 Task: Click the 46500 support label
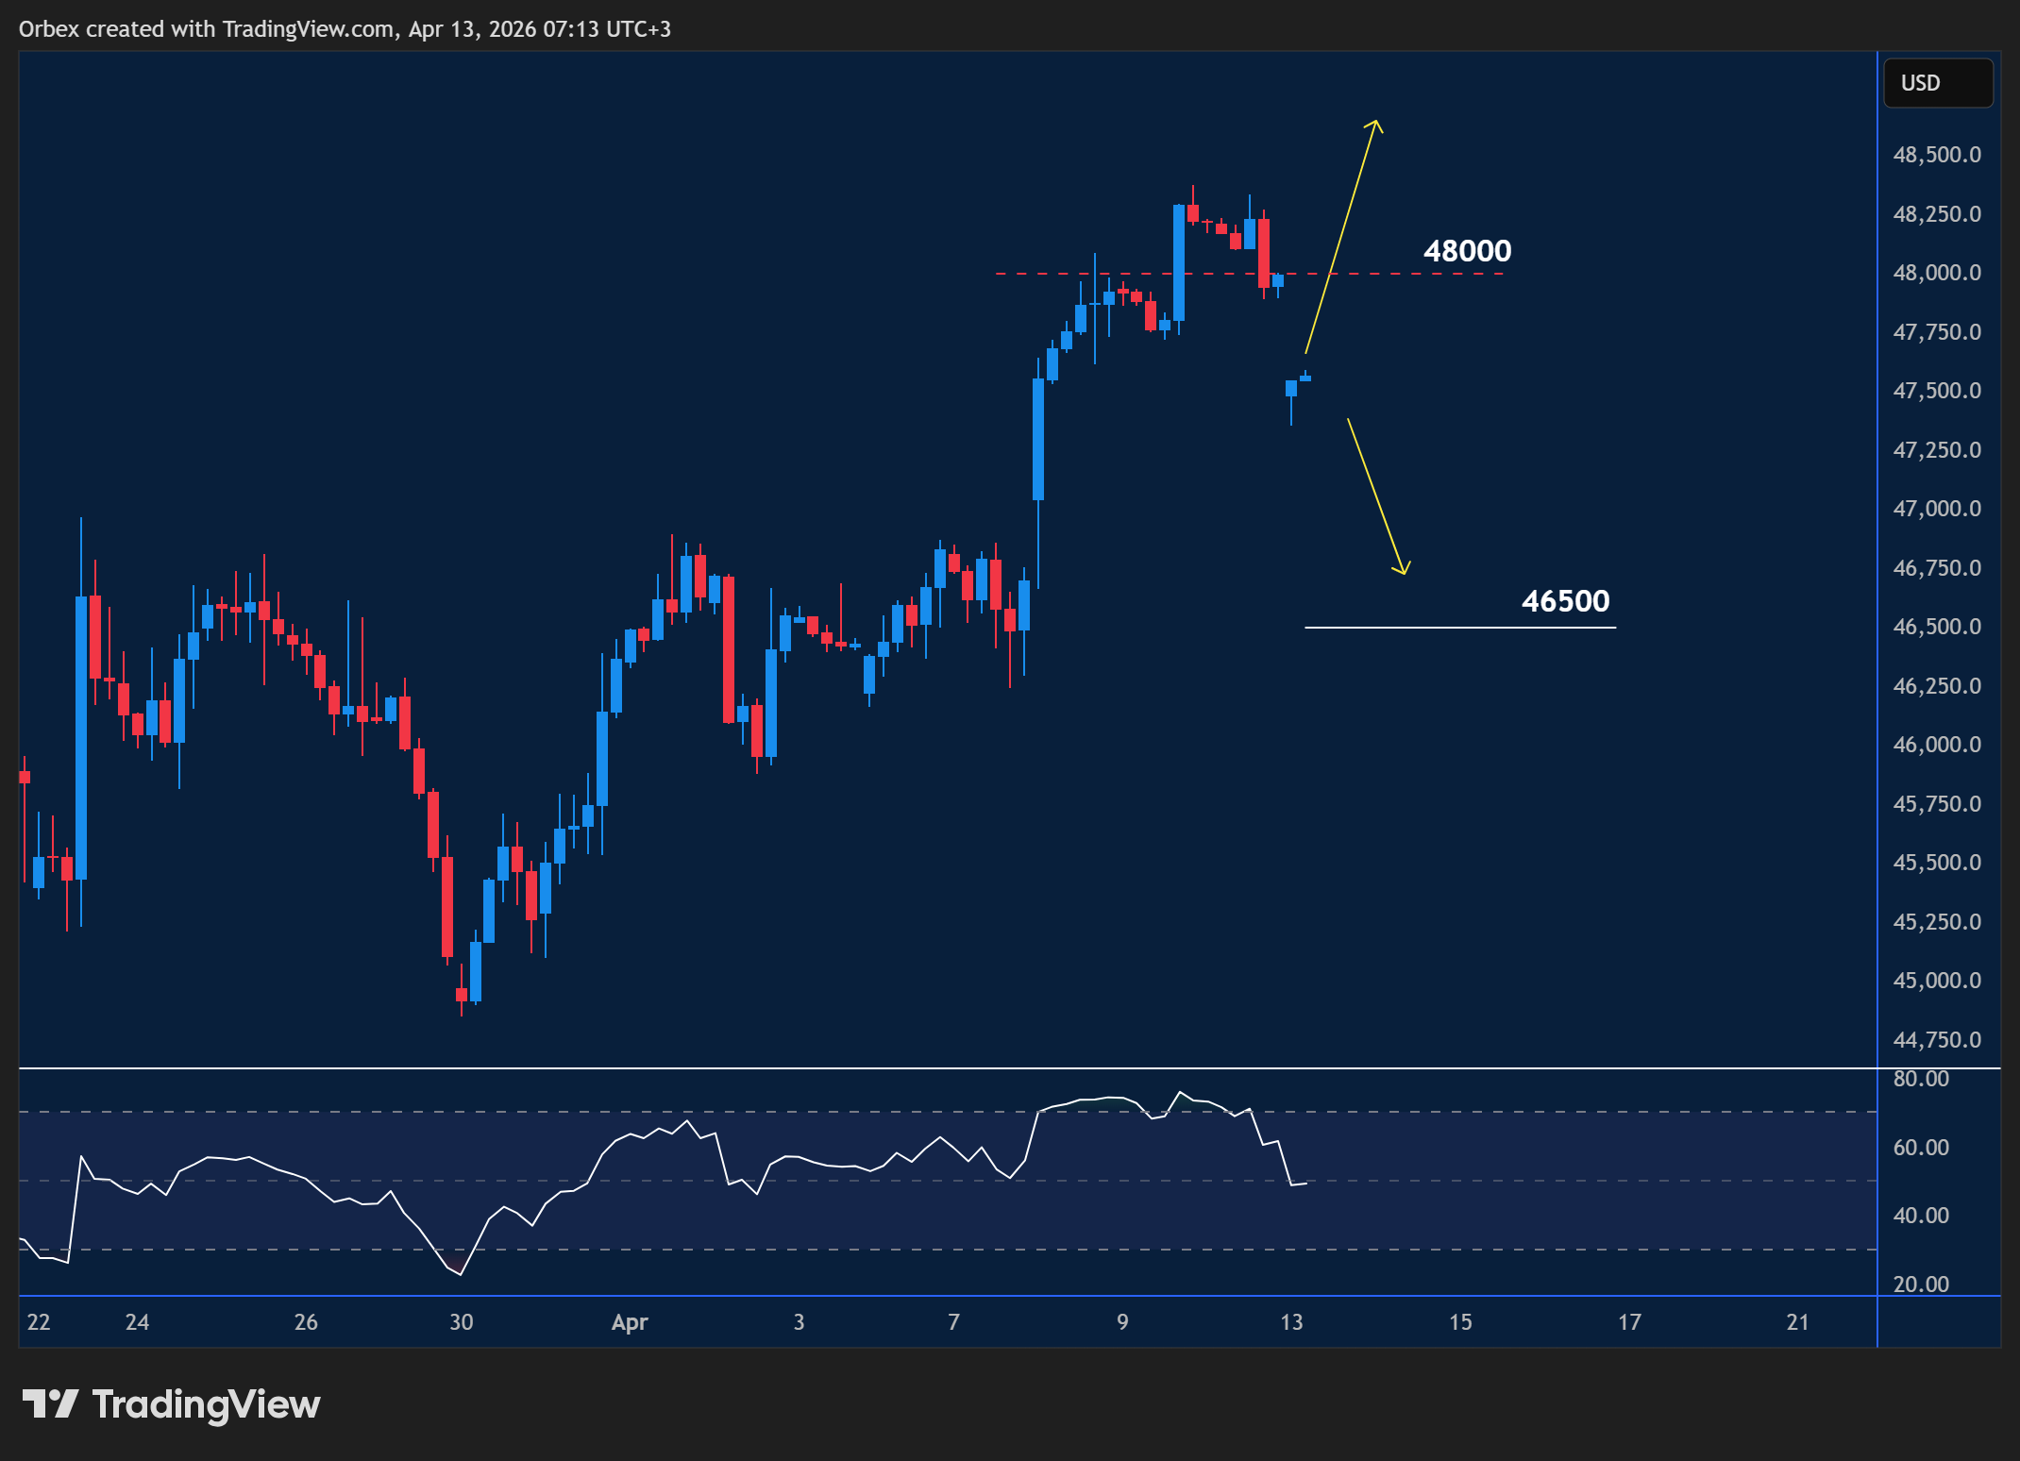(x=1565, y=601)
